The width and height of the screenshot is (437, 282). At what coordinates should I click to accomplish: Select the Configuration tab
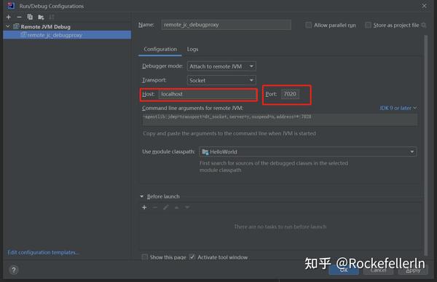click(x=160, y=49)
